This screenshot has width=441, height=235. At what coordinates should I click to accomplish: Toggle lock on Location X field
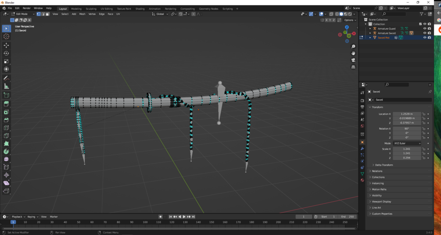point(423,114)
